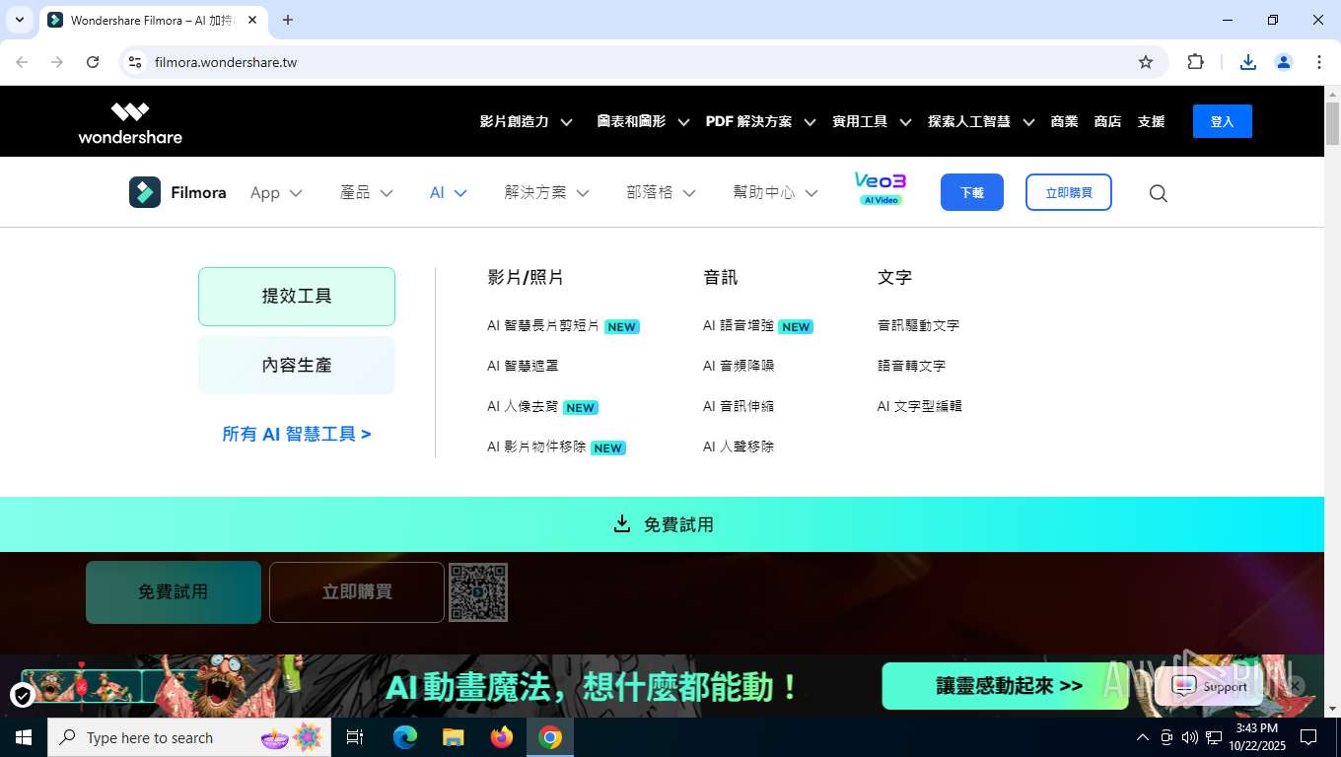1341x757 pixels.
Task: Click the Veo3 AI Video badge
Action: (x=881, y=188)
